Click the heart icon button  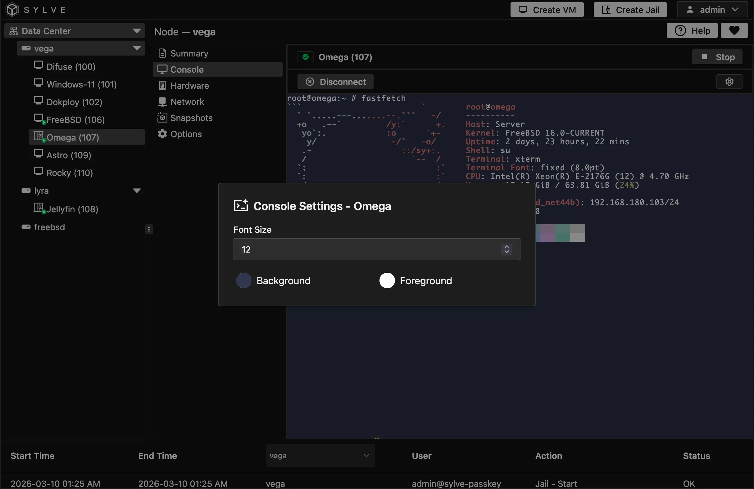(734, 31)
